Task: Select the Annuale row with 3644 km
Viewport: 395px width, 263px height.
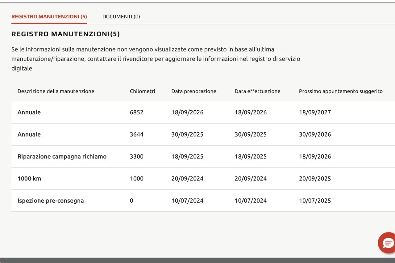Action: 203,134
